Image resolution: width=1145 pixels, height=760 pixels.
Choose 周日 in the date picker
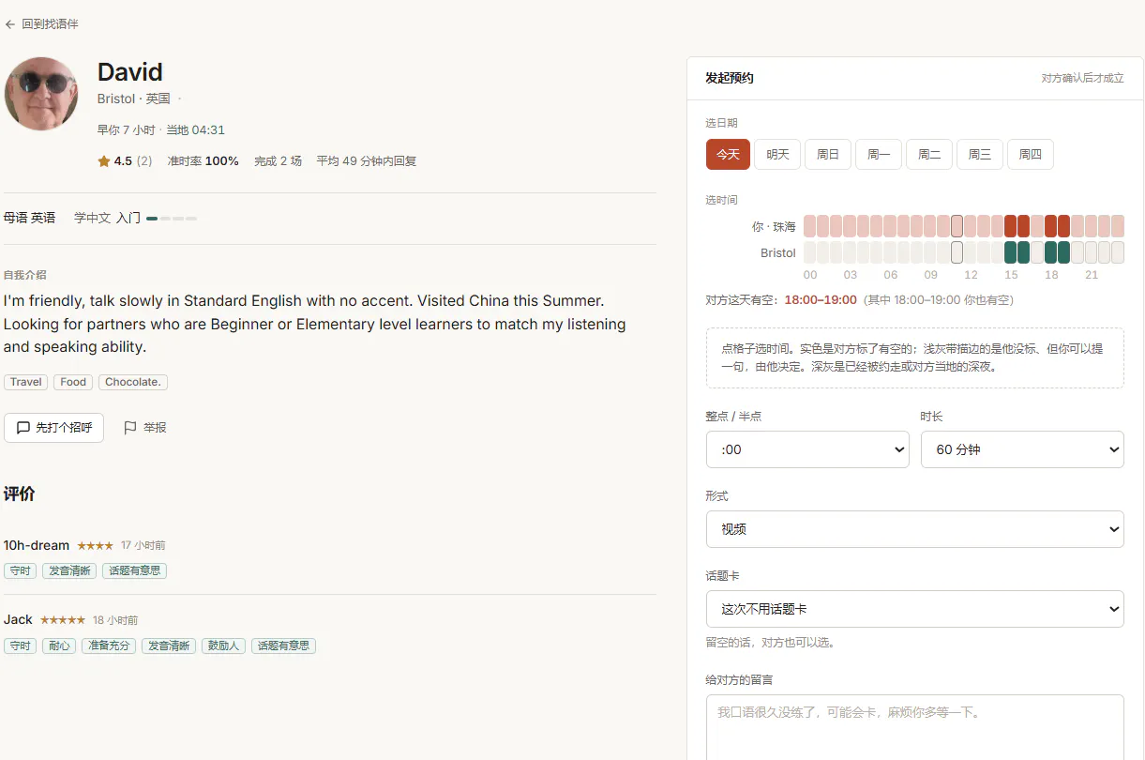[x=828, y=155]
